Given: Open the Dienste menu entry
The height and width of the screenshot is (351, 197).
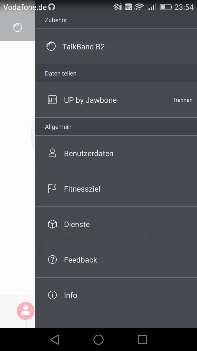Looking at the screenshot, I should (x=77, y=224).
